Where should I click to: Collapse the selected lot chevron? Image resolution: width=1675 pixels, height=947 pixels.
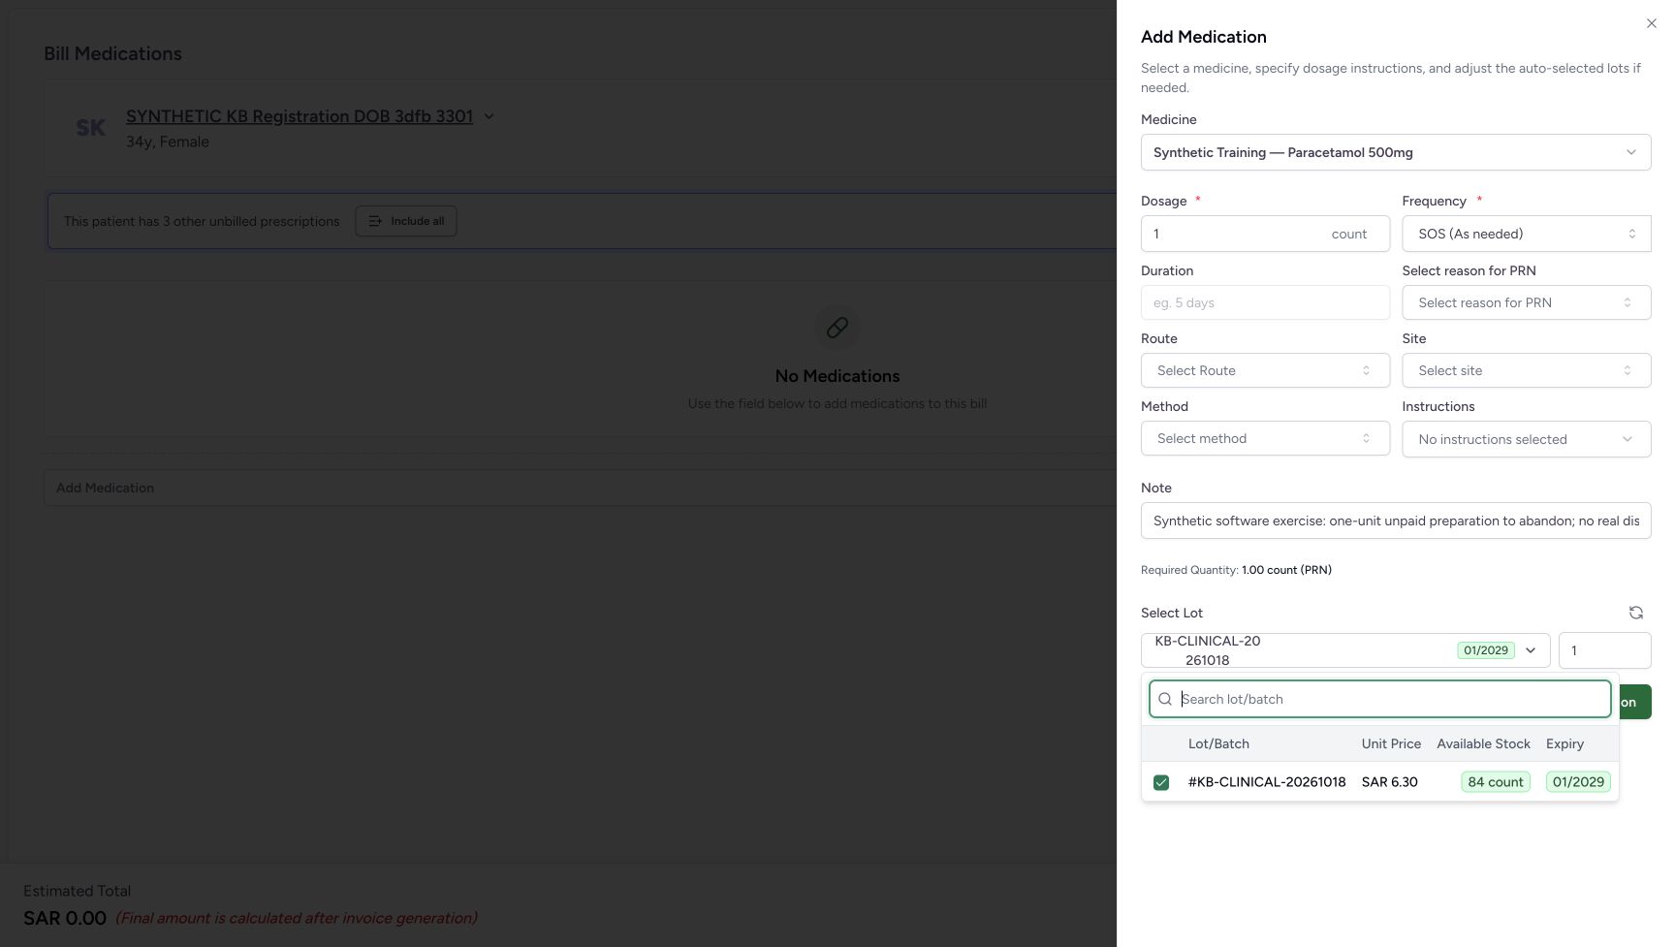pos(1531,650)
